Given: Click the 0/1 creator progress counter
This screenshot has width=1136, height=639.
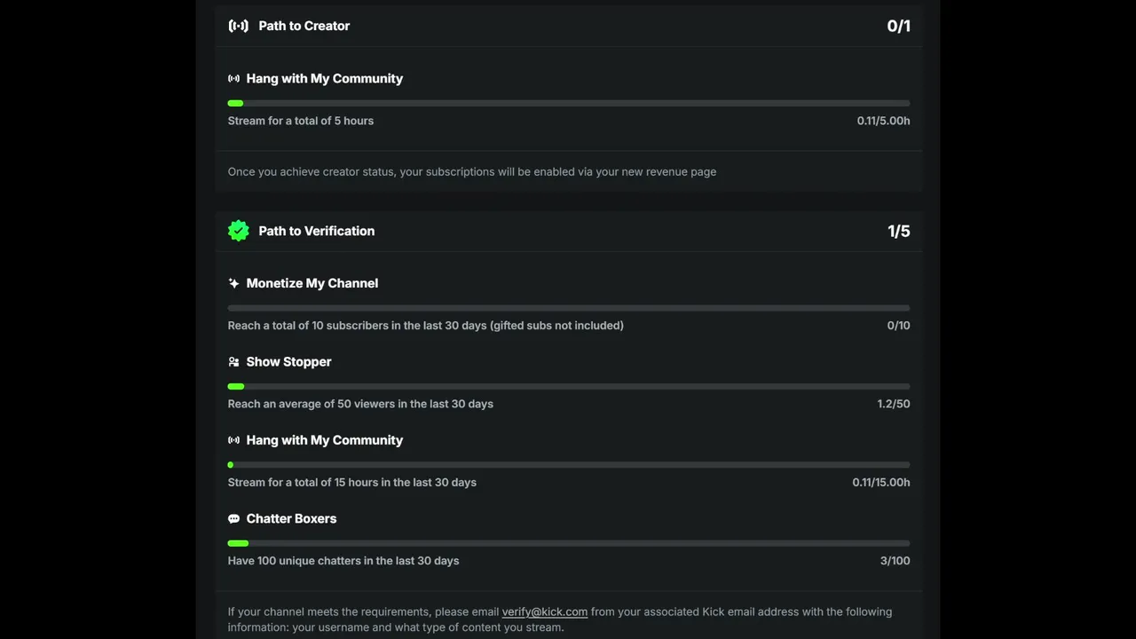Looking at the screenshot, I should [x=898, y=26].
